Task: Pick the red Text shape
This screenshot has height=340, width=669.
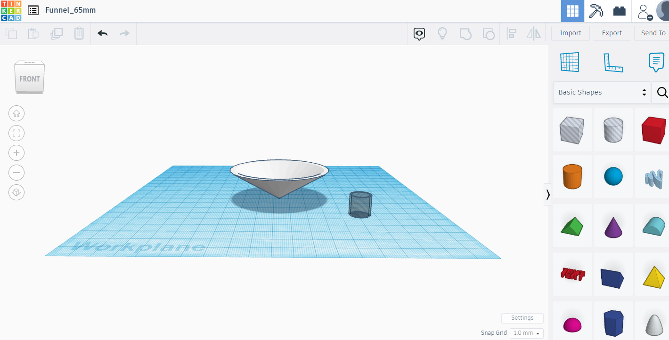Action: point(572,275)
